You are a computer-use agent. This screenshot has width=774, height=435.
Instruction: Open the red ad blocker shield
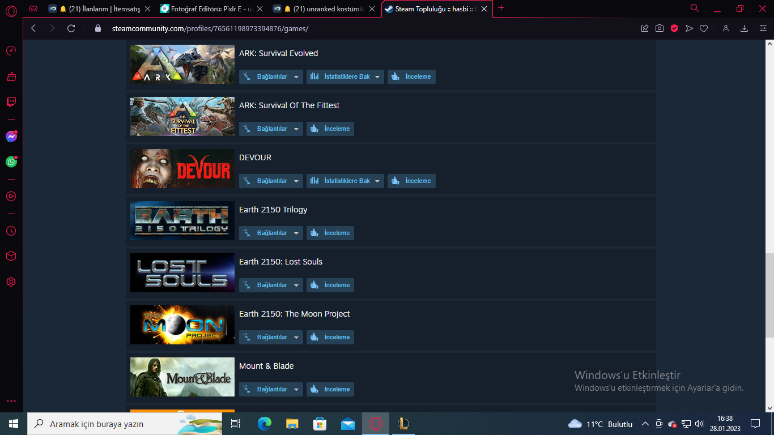[x=674, y=28]
